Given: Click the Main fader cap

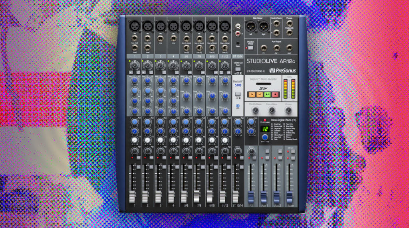Looking at the screenshot, I should pyautogui.click(x=289, y=197).
